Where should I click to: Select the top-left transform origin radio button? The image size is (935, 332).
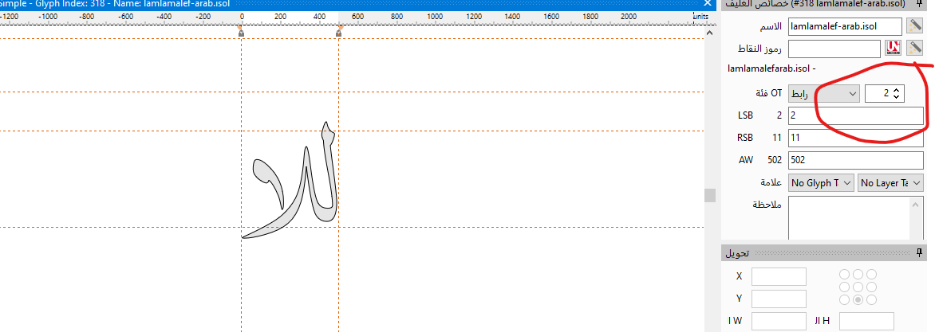tap(844, 274)
